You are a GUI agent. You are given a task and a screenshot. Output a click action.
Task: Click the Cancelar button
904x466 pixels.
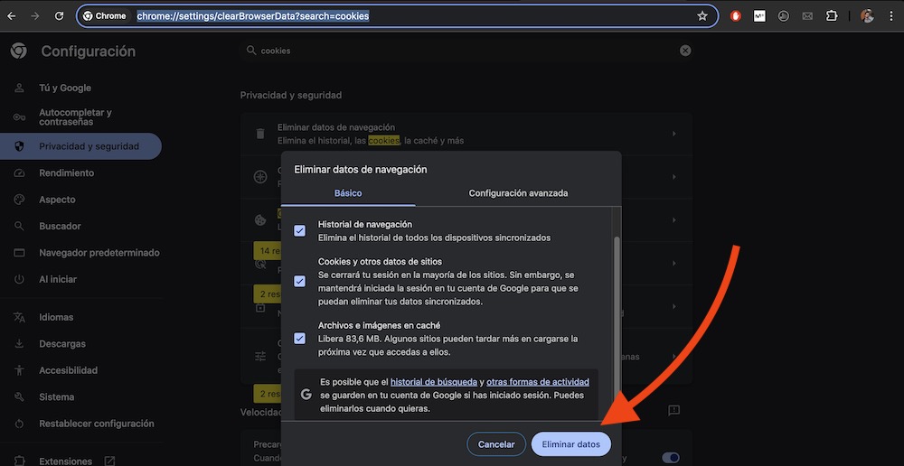pyautogui.click(x=496, y=444)
